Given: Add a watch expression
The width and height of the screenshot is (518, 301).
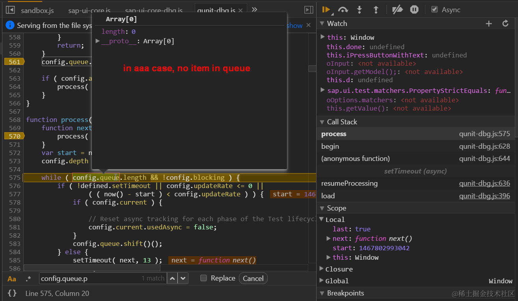Looking at the screenshot, I should (x=489, y=24).
